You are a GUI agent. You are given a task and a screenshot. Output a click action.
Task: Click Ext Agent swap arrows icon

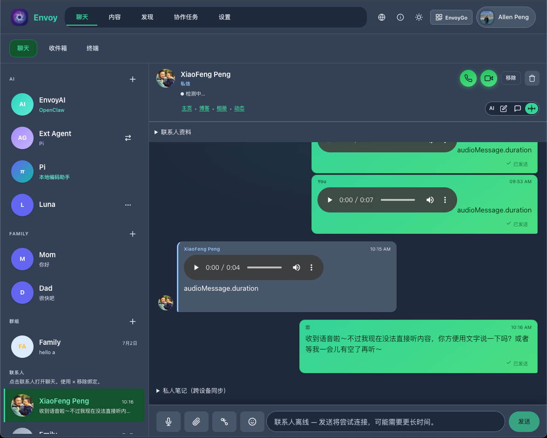(x=128, y=138)
